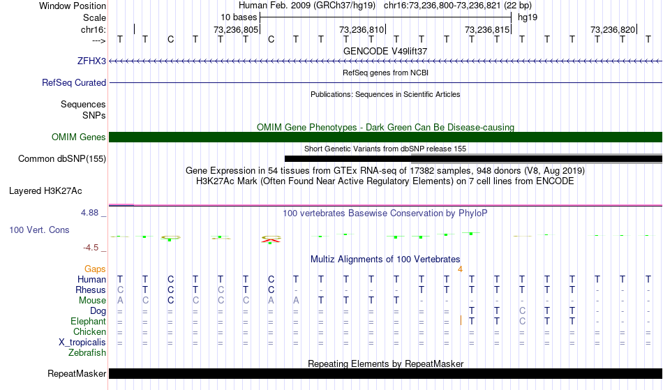This screenshot has height=390, width=663.
Task: Select the OMIM Genes track label
Action: 78,137
